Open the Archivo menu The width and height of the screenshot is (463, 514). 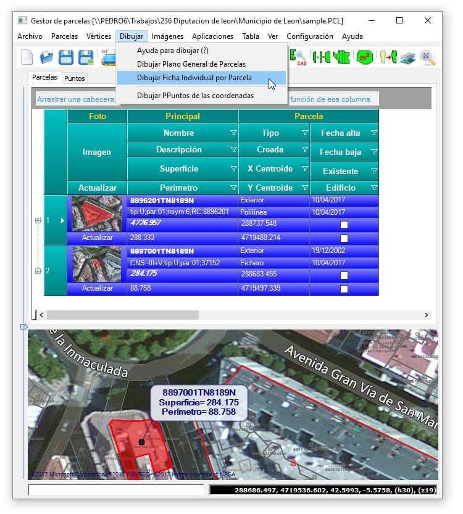point(30,36)
